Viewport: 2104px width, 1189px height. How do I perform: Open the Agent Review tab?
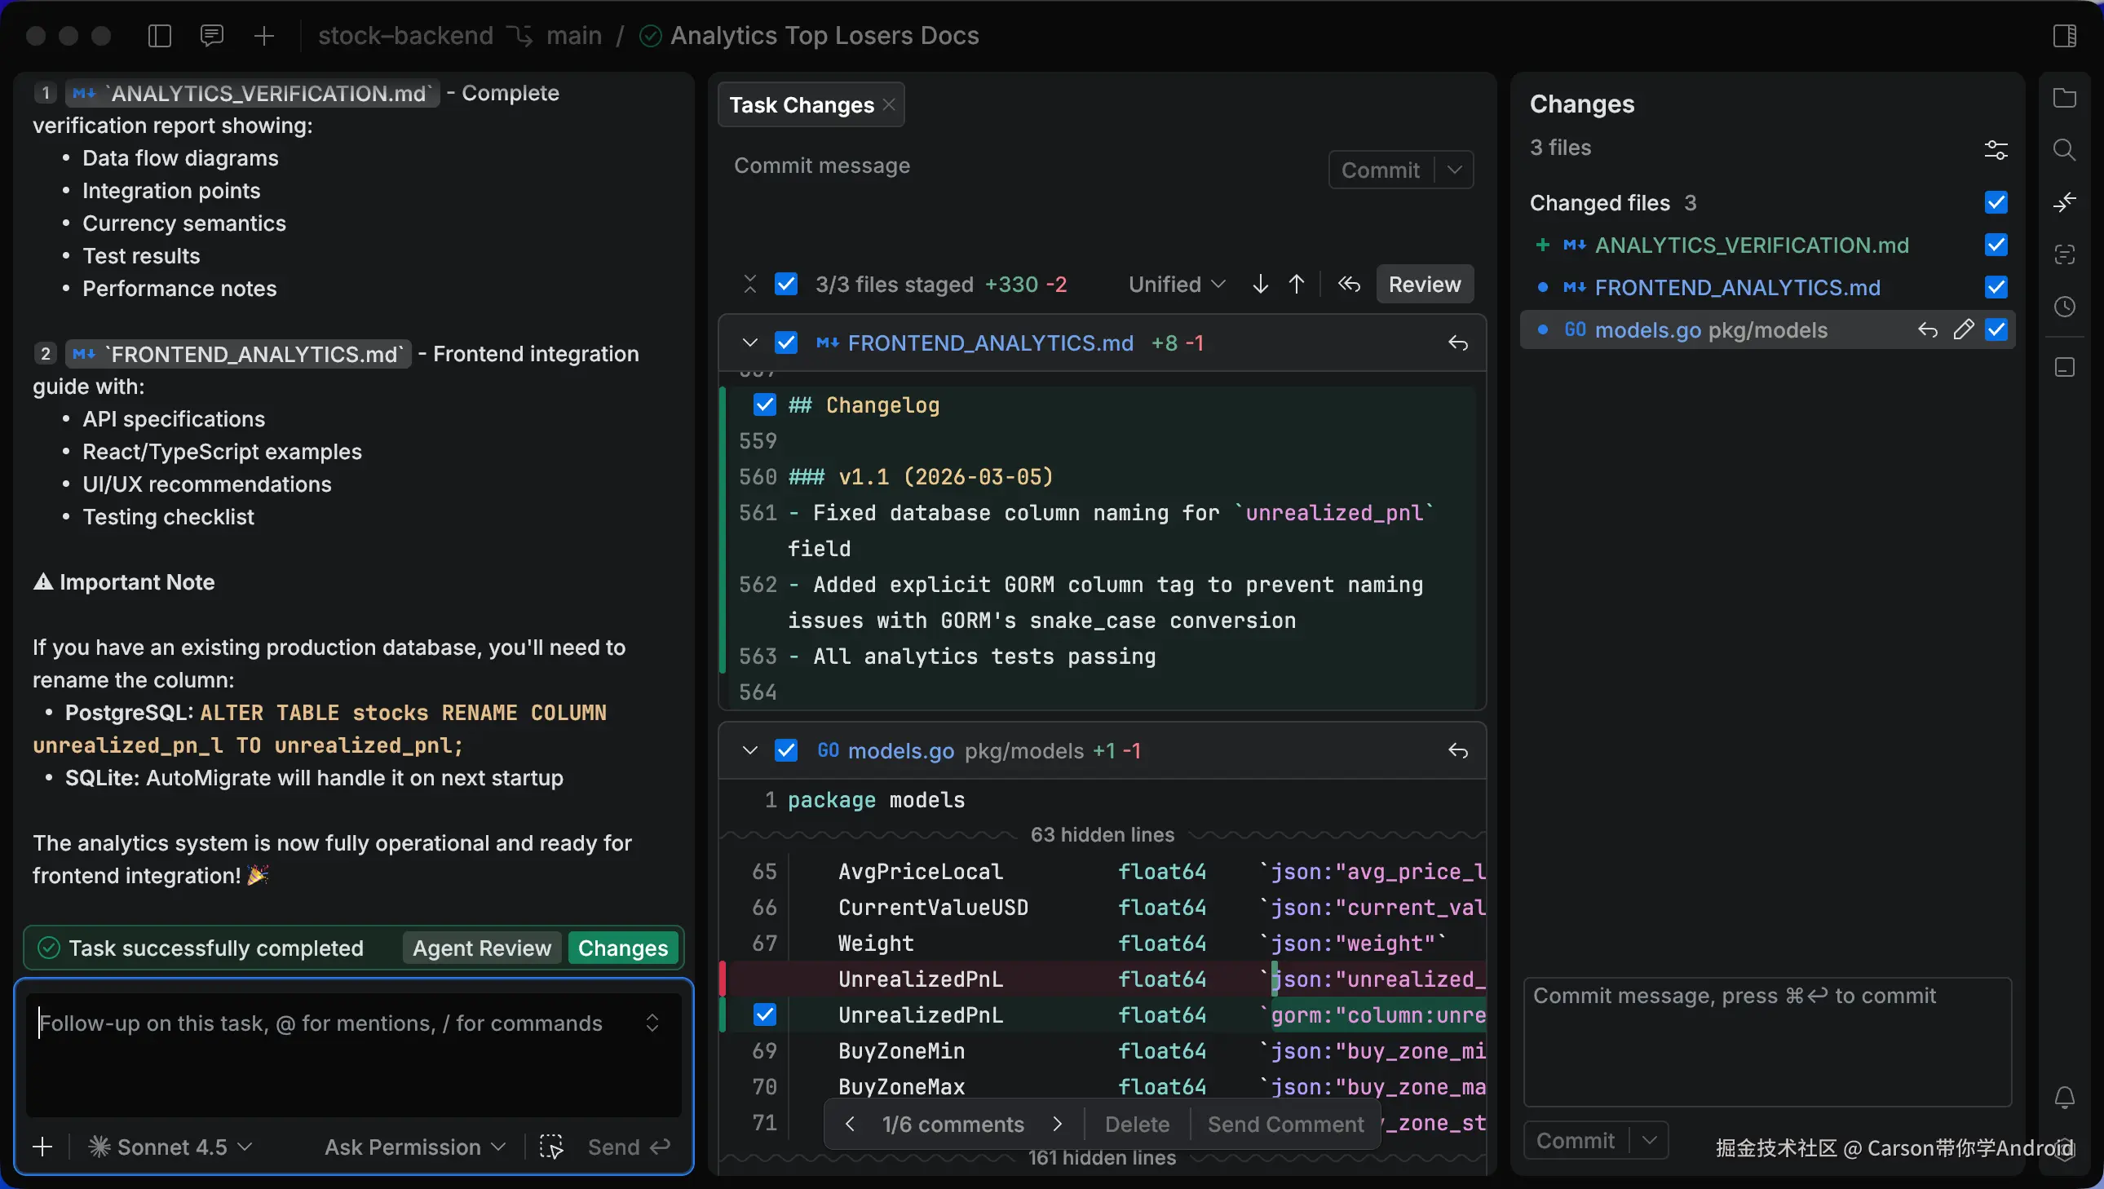click(x=481, y=948)
